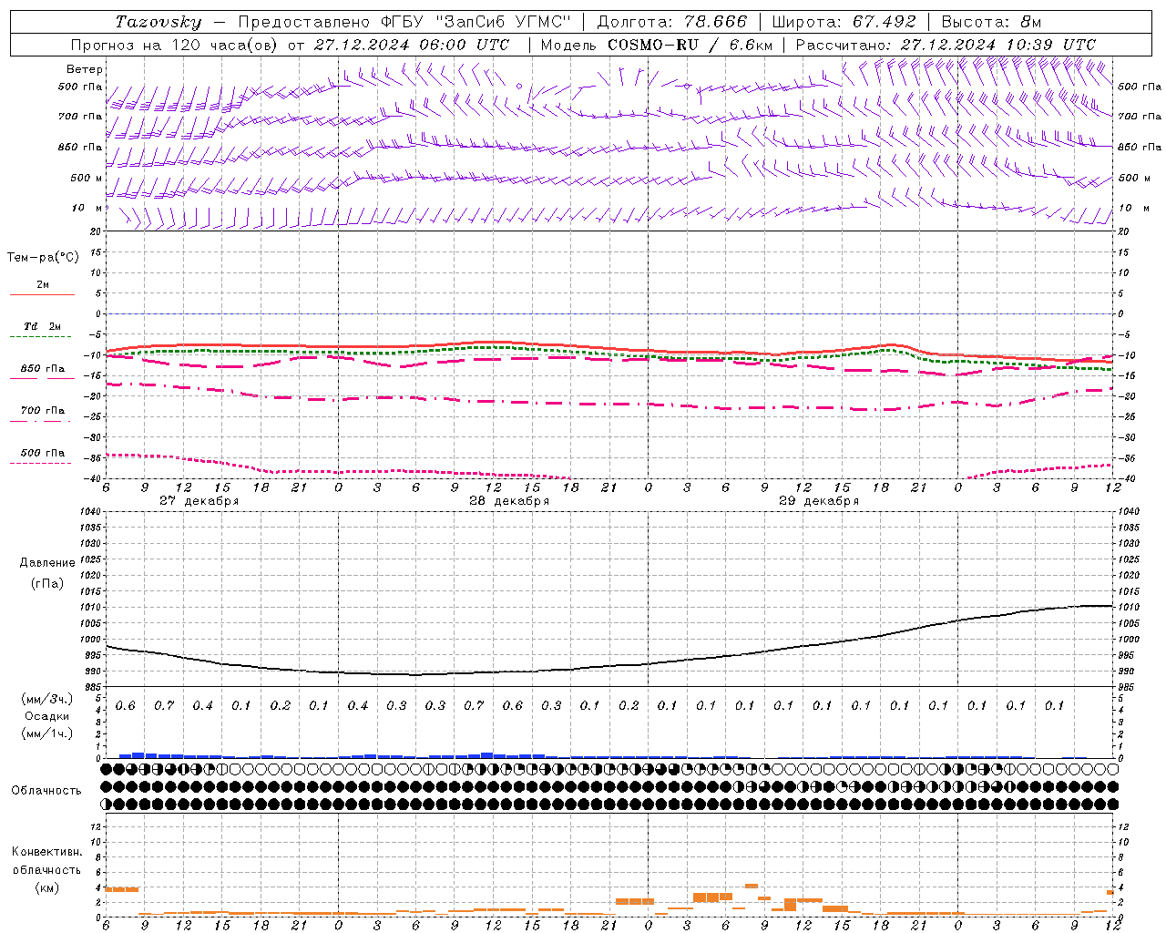Select the model label 'Модель COSMO-RU / 6.6км'

657,45
